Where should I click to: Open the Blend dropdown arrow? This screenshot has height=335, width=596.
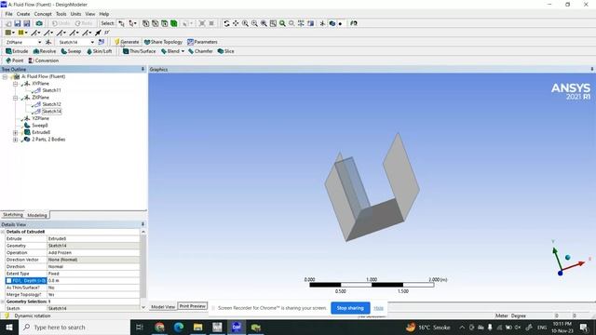[183, 51]
